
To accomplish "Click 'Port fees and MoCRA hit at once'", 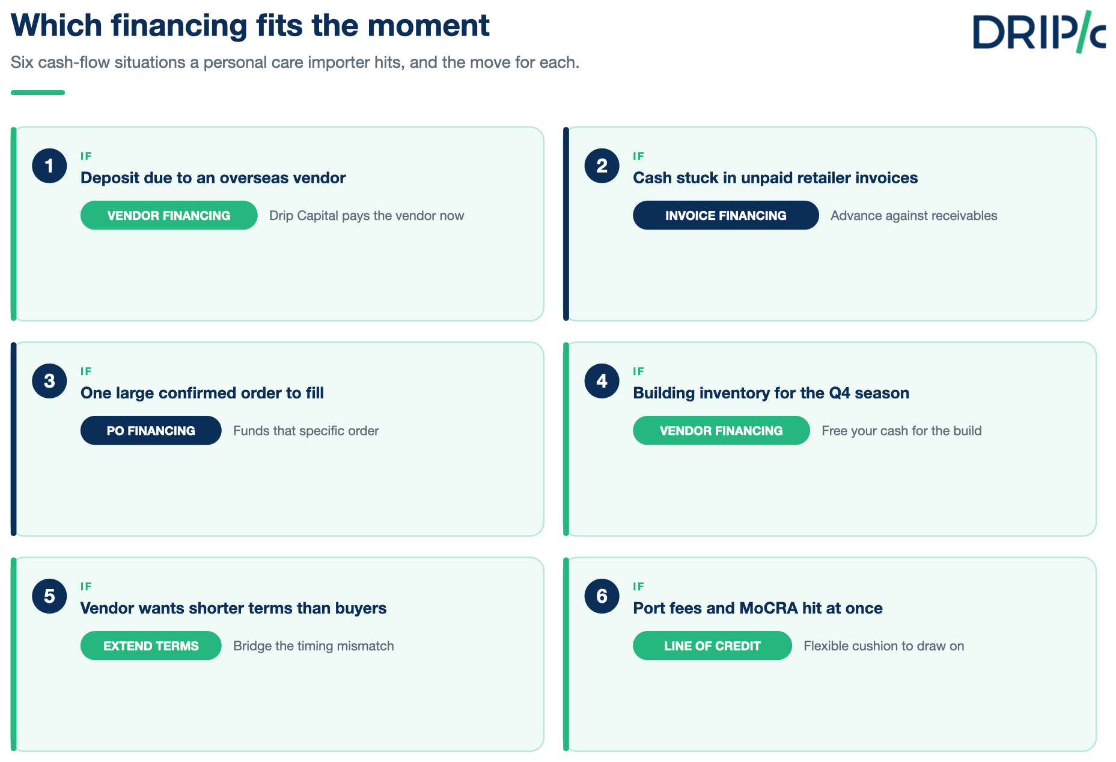I will pos(758,608).
